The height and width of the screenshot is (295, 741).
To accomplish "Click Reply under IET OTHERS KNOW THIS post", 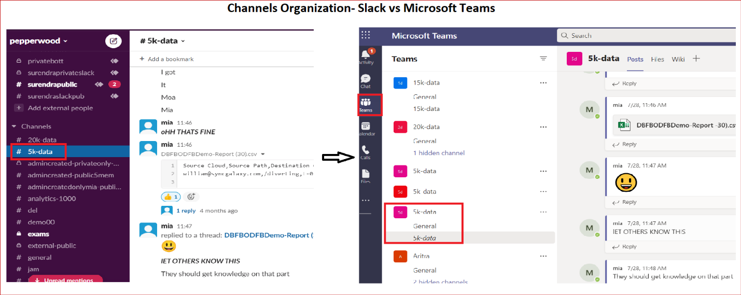I will point(625,247).
